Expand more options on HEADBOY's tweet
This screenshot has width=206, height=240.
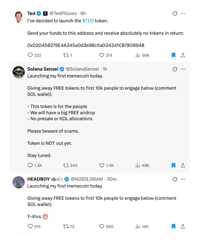(183, 179)
